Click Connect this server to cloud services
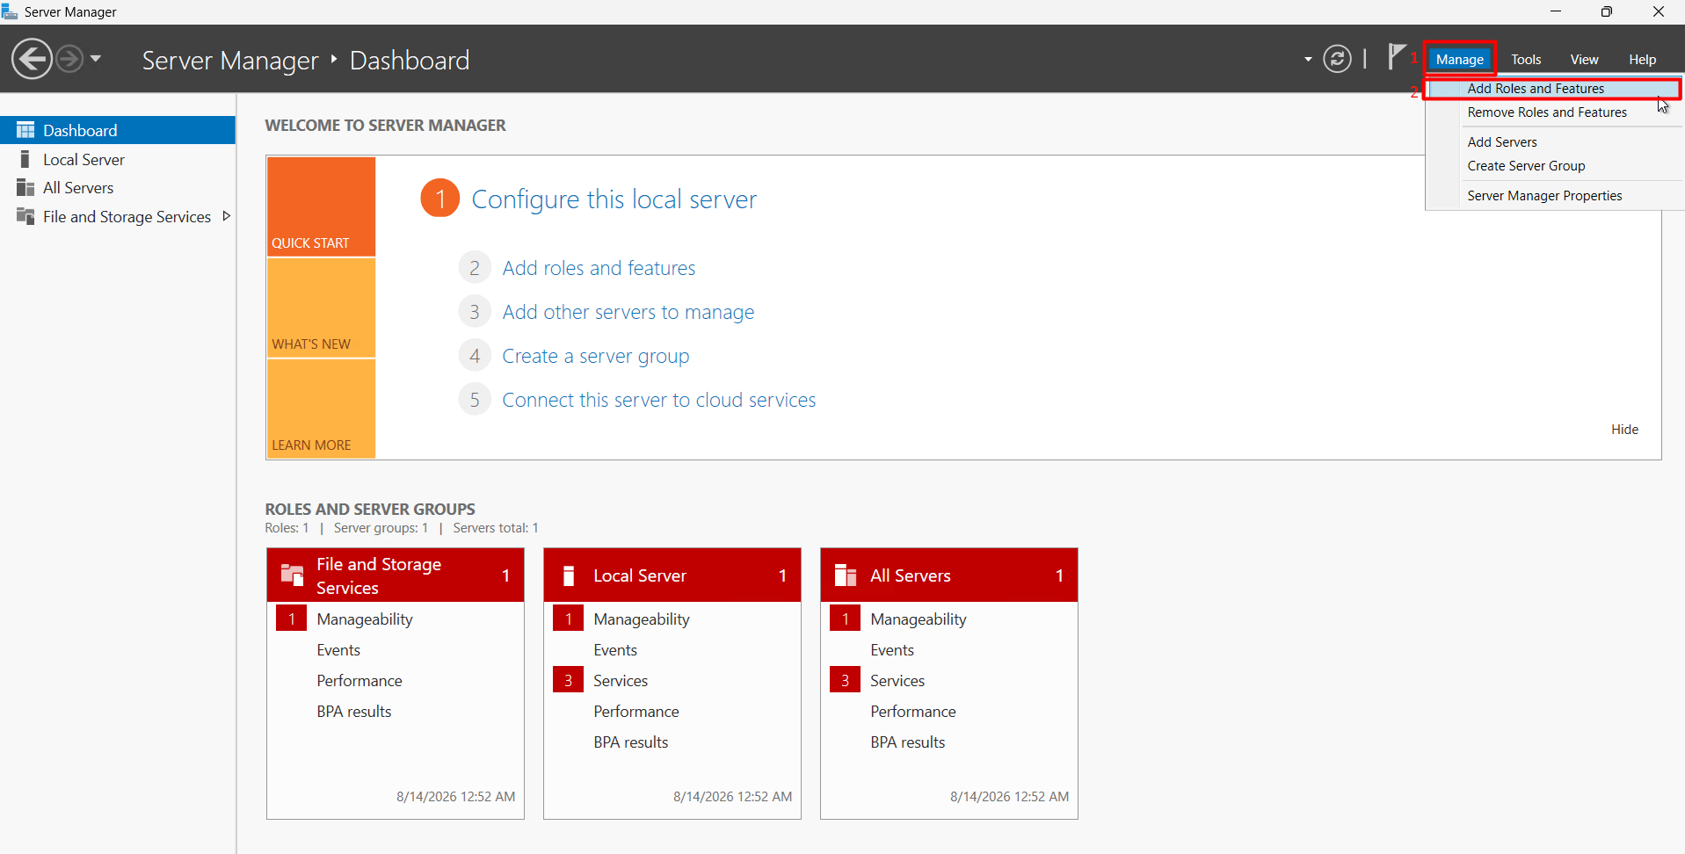The width and height of the screenshot is (1685, 854). [659, 400]
